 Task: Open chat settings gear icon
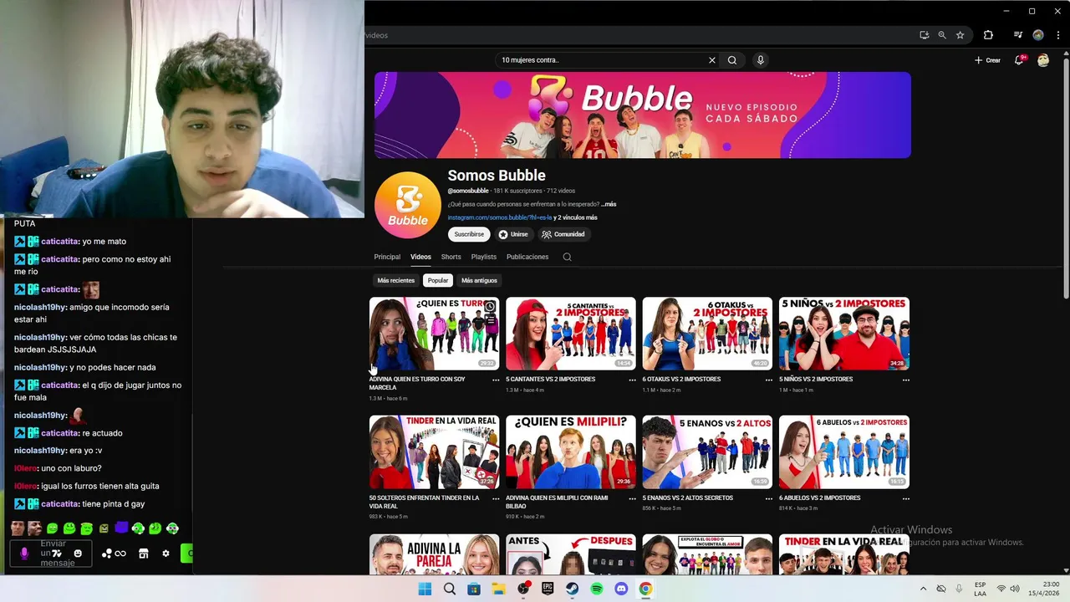point(166,554)
